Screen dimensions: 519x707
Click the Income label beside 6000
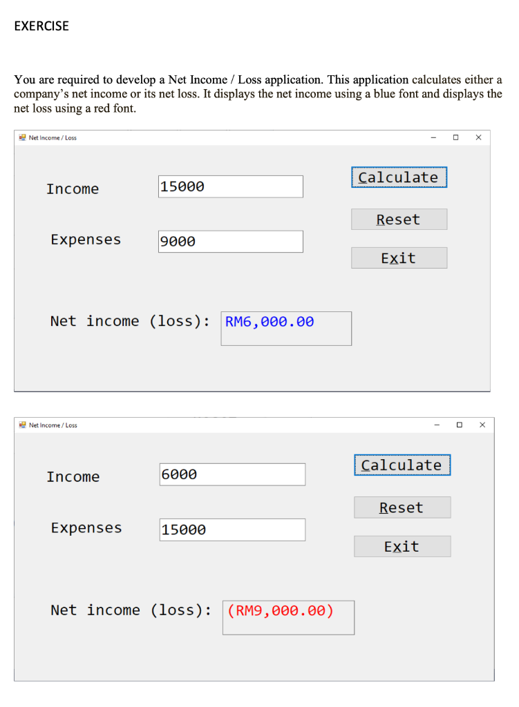(73, 476)
